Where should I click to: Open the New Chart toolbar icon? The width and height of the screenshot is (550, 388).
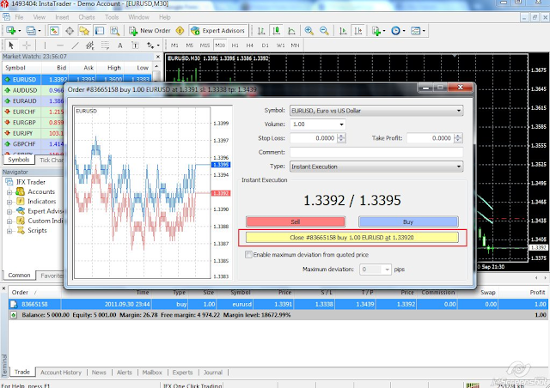coord(10,31)
